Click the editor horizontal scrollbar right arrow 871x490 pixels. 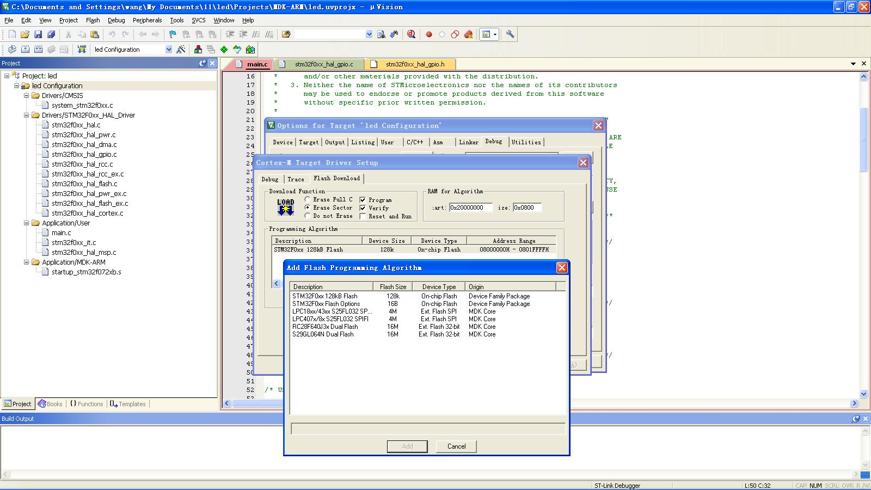(x=854, y=403)
